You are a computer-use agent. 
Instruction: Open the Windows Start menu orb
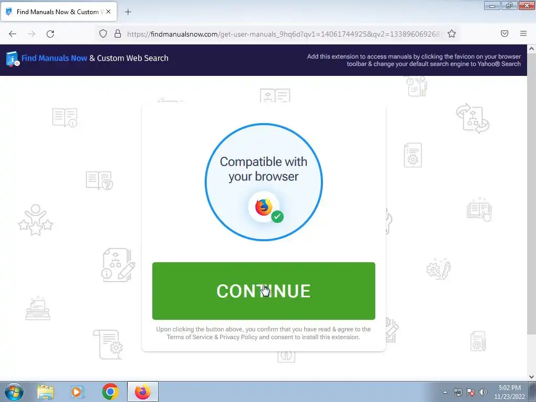(x=14, y=392)
